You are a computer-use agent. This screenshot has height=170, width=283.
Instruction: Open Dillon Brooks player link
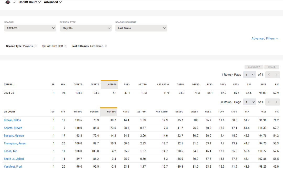tap(12, 120)
